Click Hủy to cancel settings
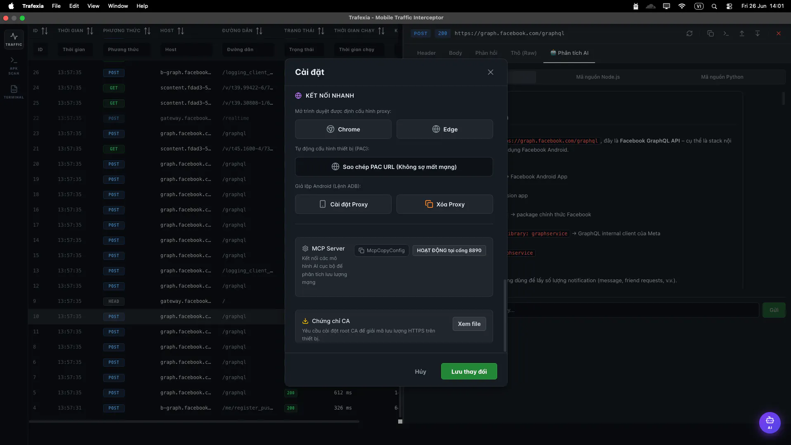 (420, 372)
